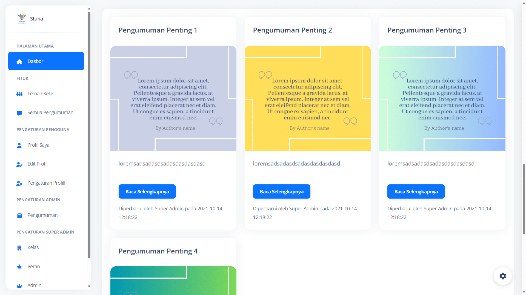This screenshot has width=526, height=295.
Task: Go to the Peran menu item
Action: 34,266
